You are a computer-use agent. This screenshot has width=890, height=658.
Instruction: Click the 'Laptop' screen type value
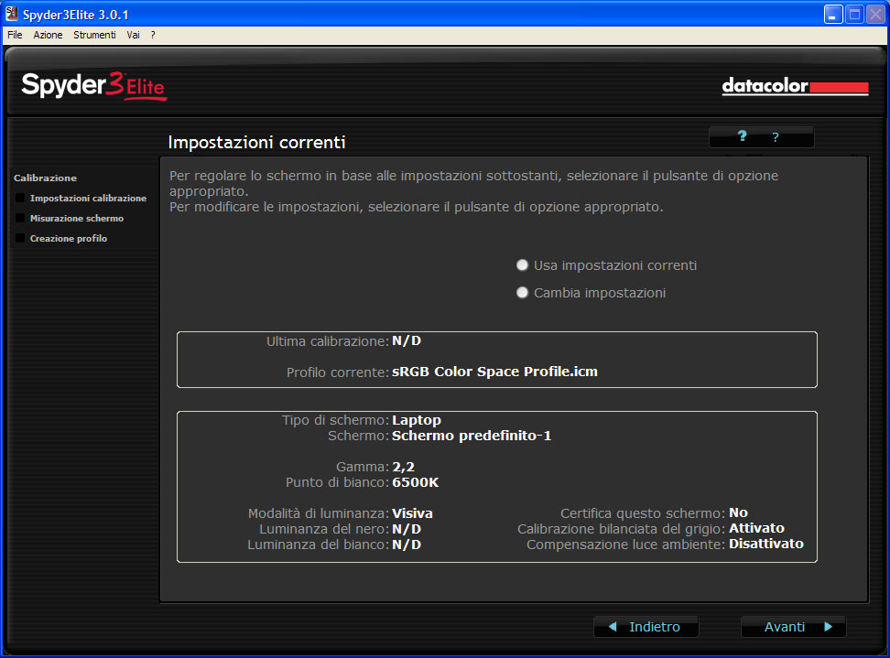416,420
